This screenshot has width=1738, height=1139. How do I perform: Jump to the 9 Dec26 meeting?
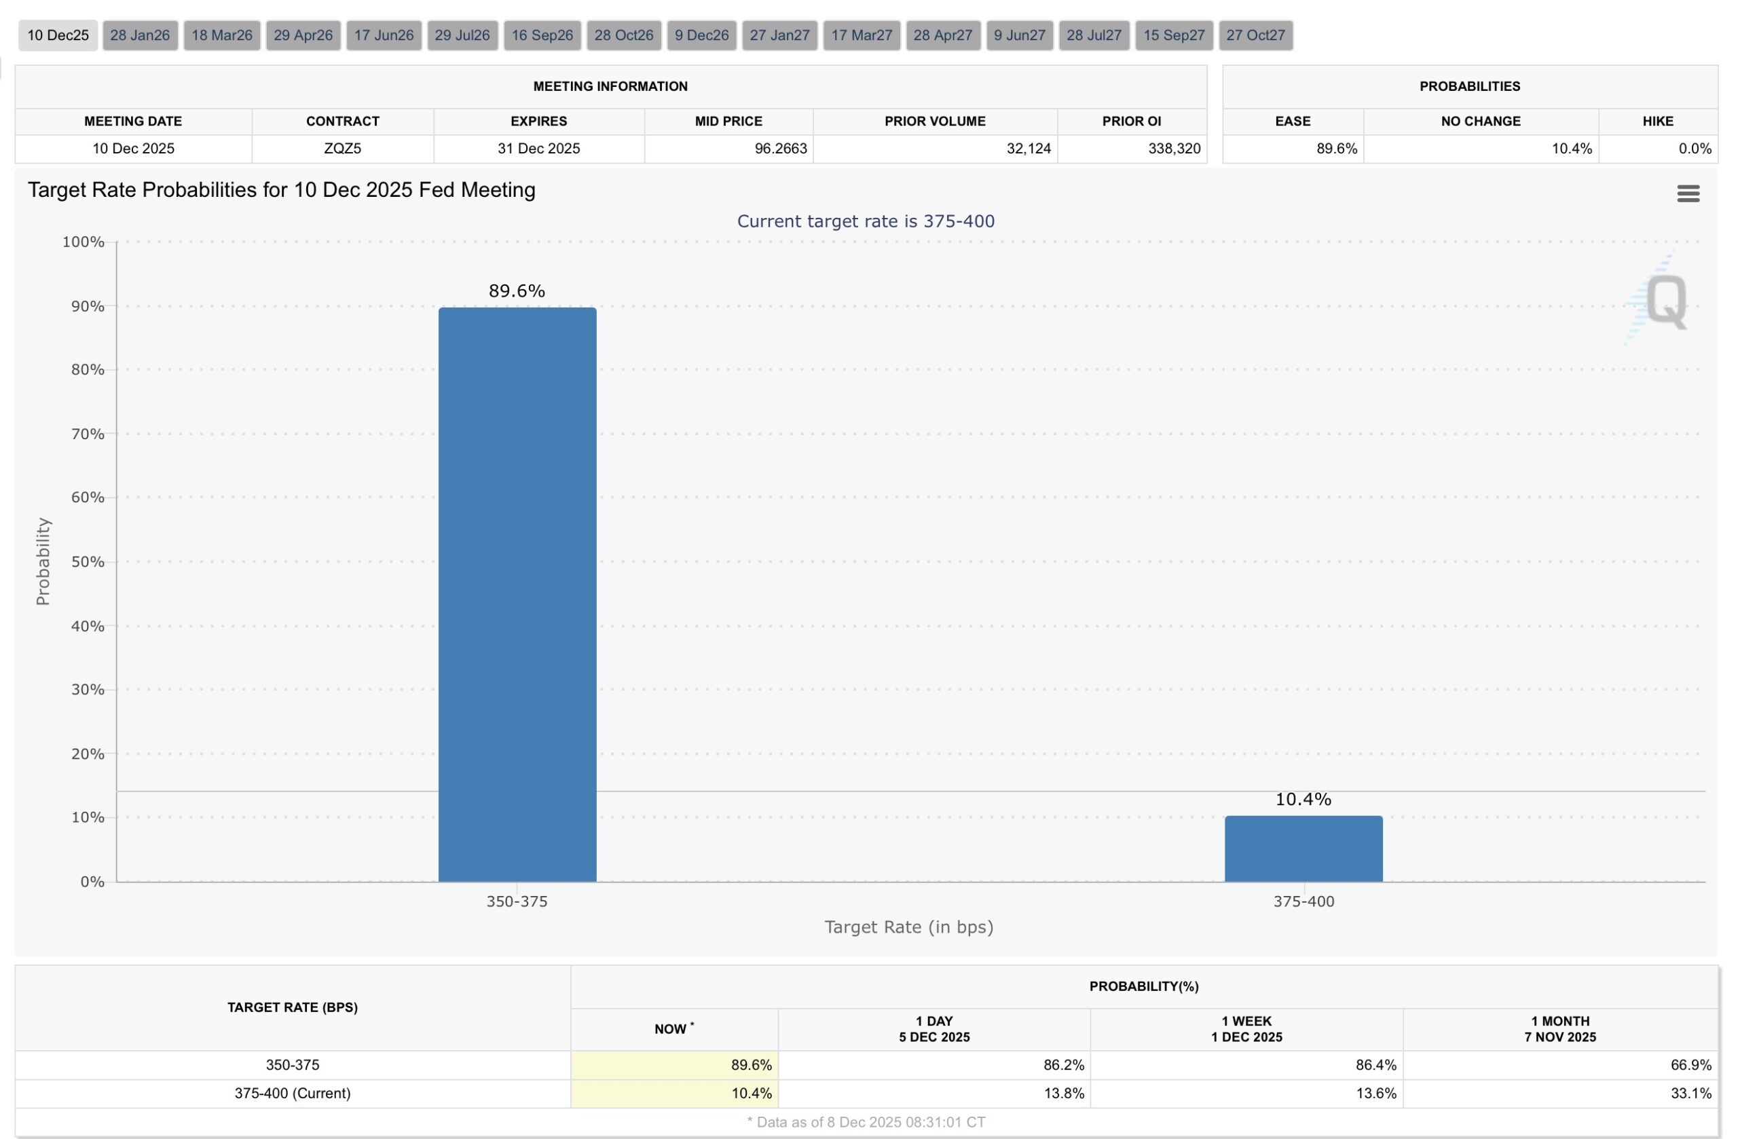coord(701,35)
